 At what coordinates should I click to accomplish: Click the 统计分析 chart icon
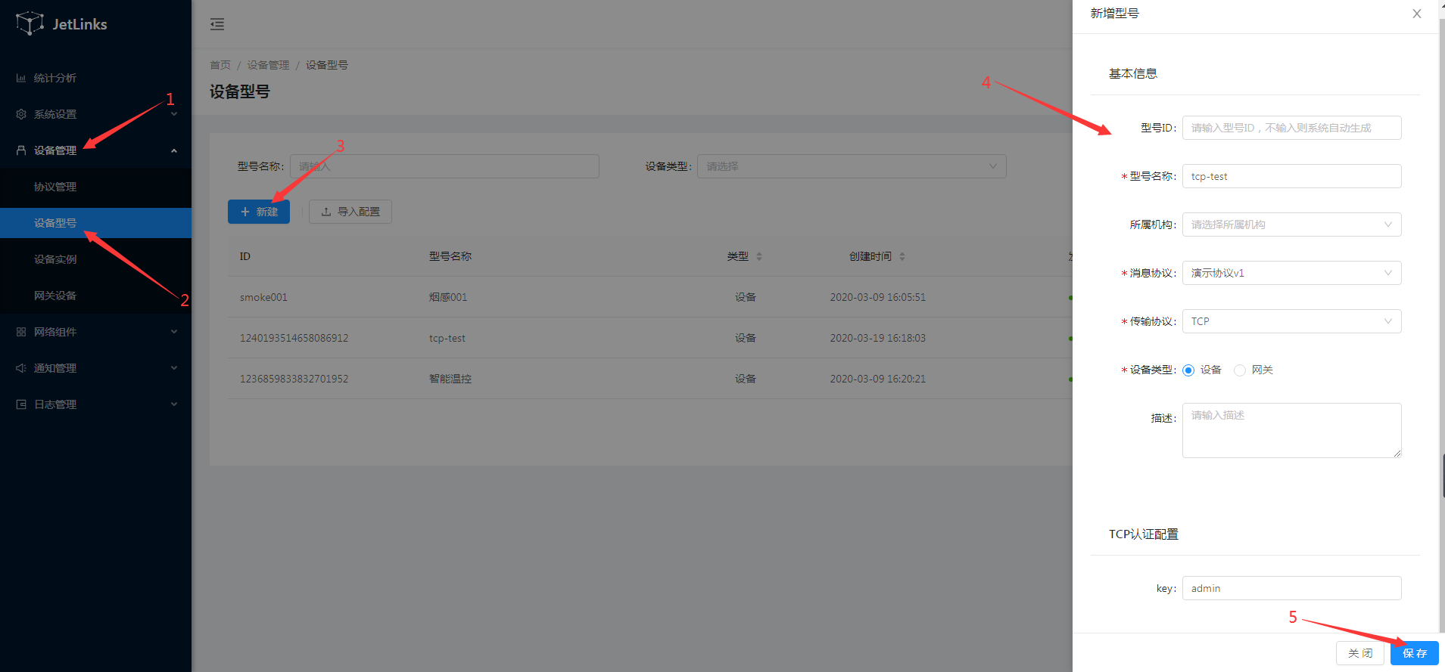point(21,78)
